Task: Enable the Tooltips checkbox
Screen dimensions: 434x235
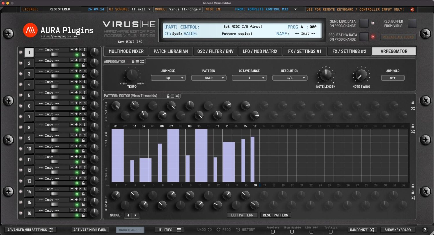Action: tap(330, 232)
